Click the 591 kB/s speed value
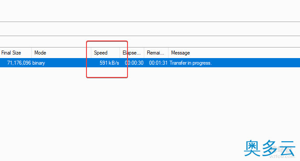This screenshot has height=161, width=300. [x=109, y=63]
